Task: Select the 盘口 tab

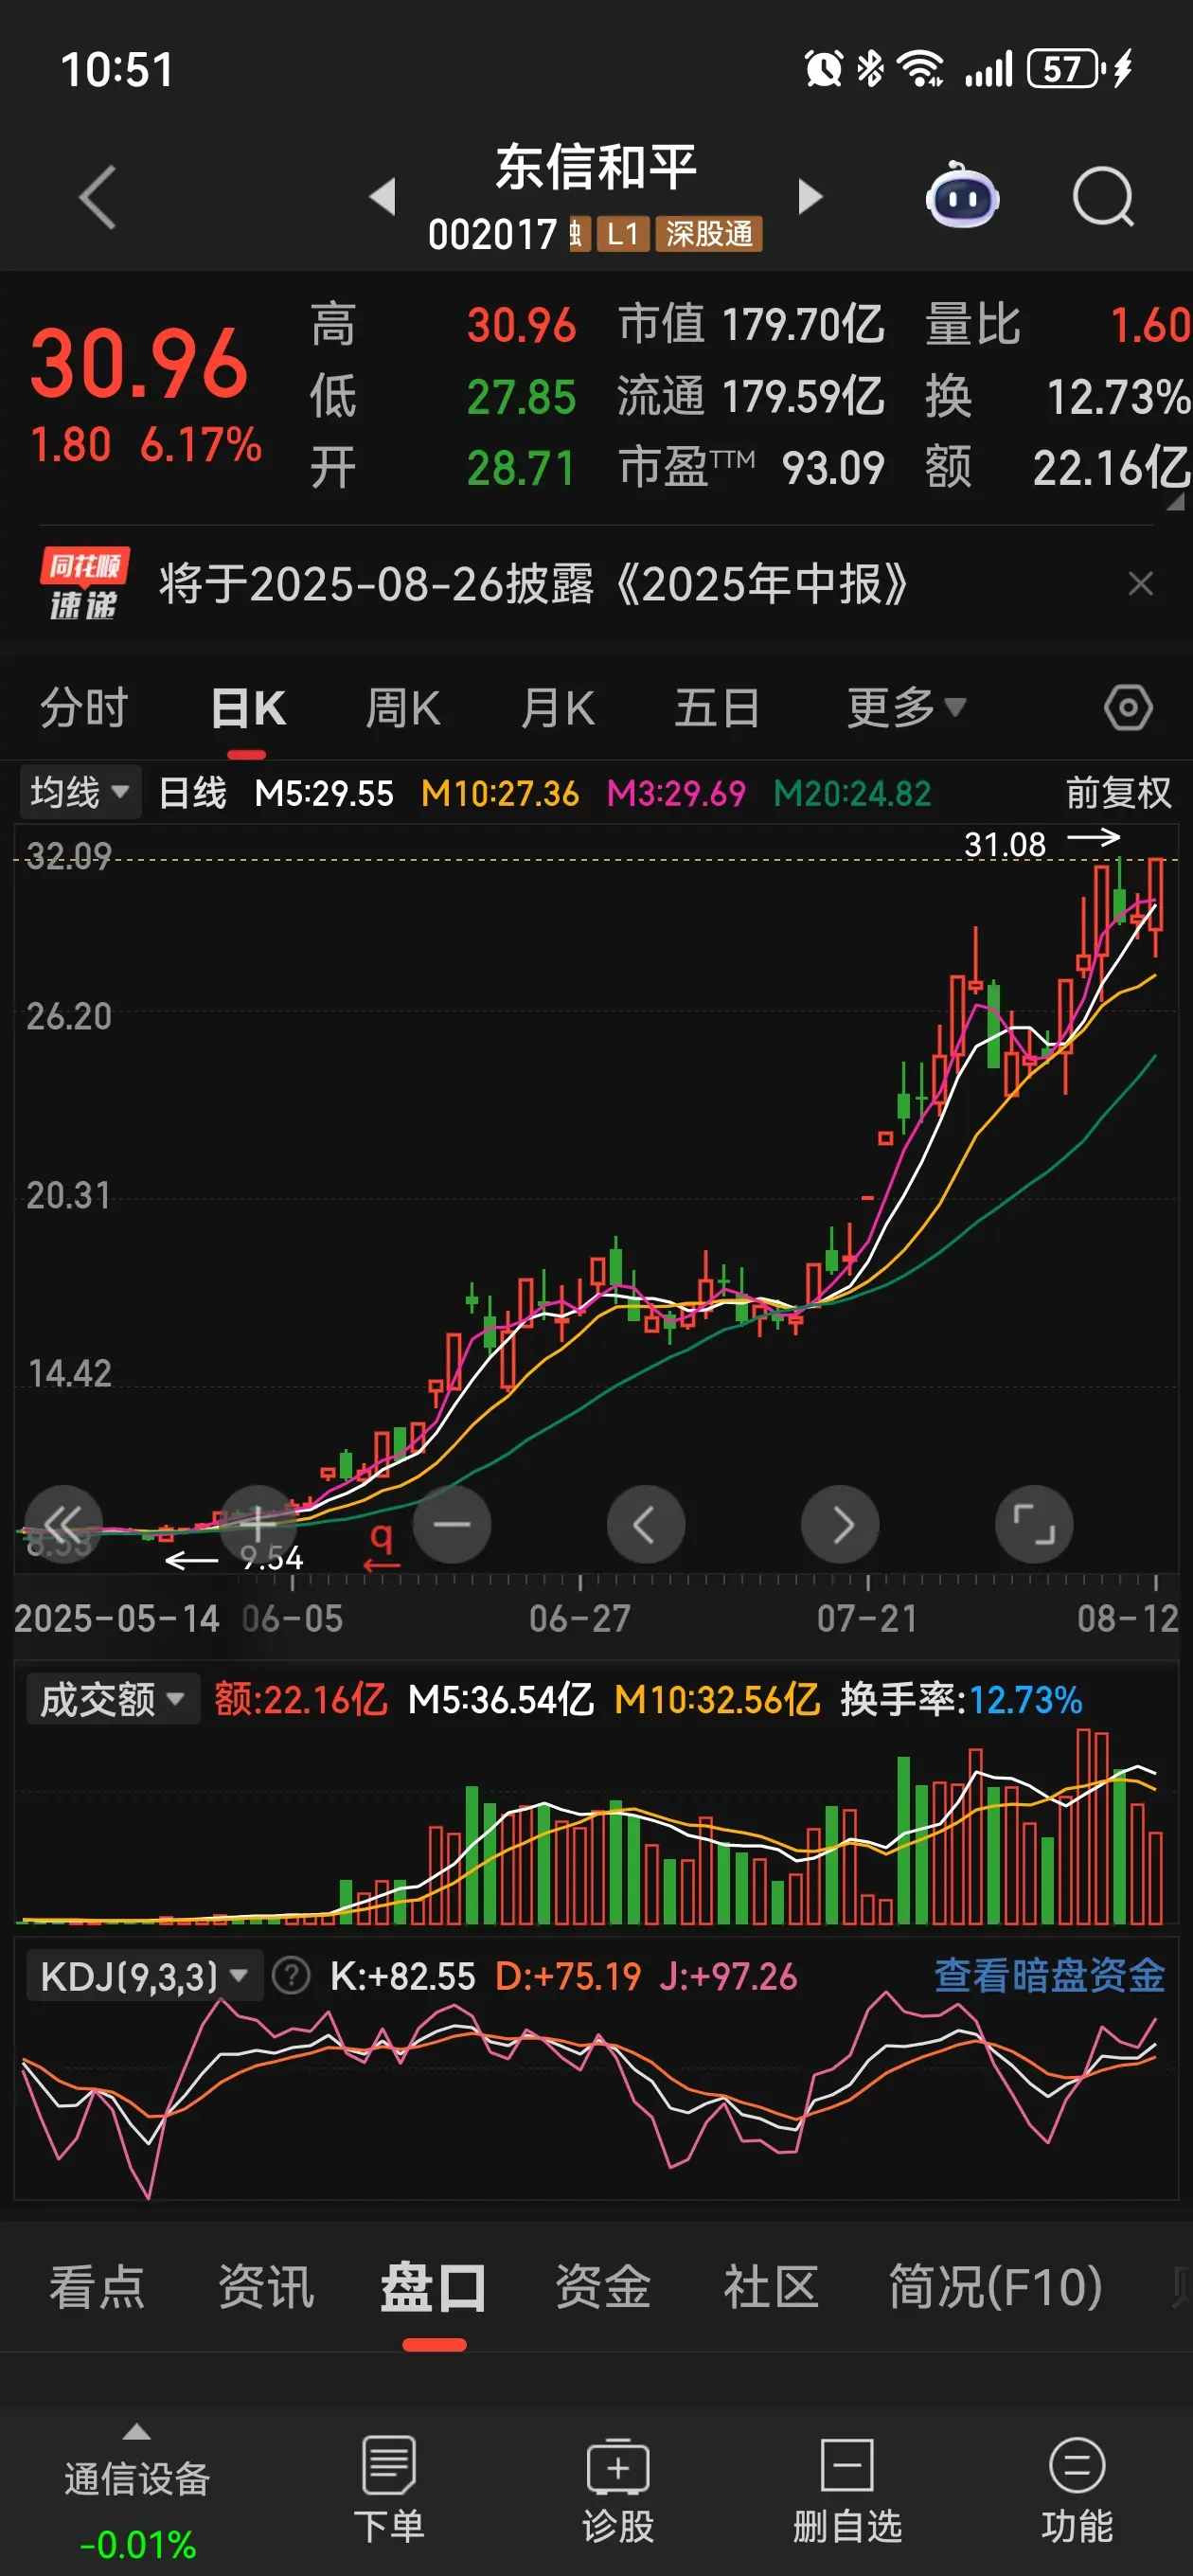Action: pyautogui.click(x=434, y=2288)
